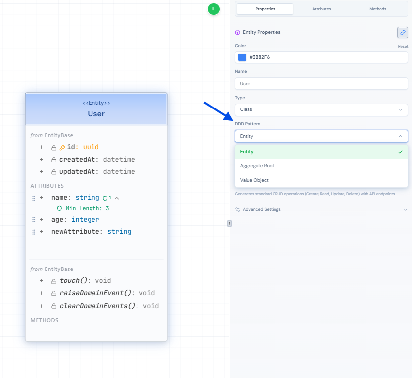The height and width of the screenshot is (378, 412).
Task: Collapse the name attribute validations chevron
Action: 117,198
